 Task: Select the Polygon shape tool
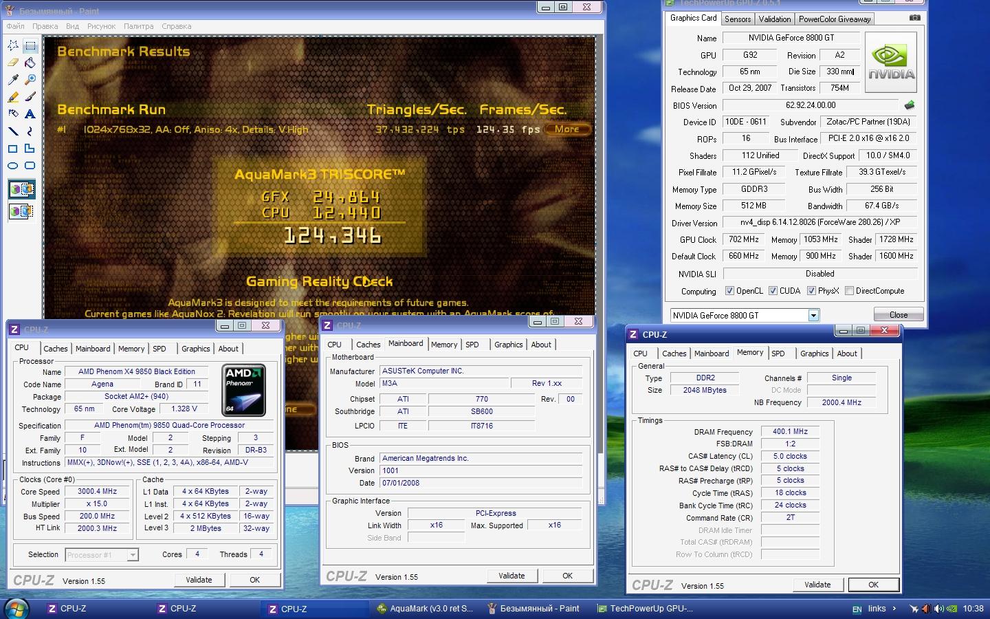[x=30, y=148]
